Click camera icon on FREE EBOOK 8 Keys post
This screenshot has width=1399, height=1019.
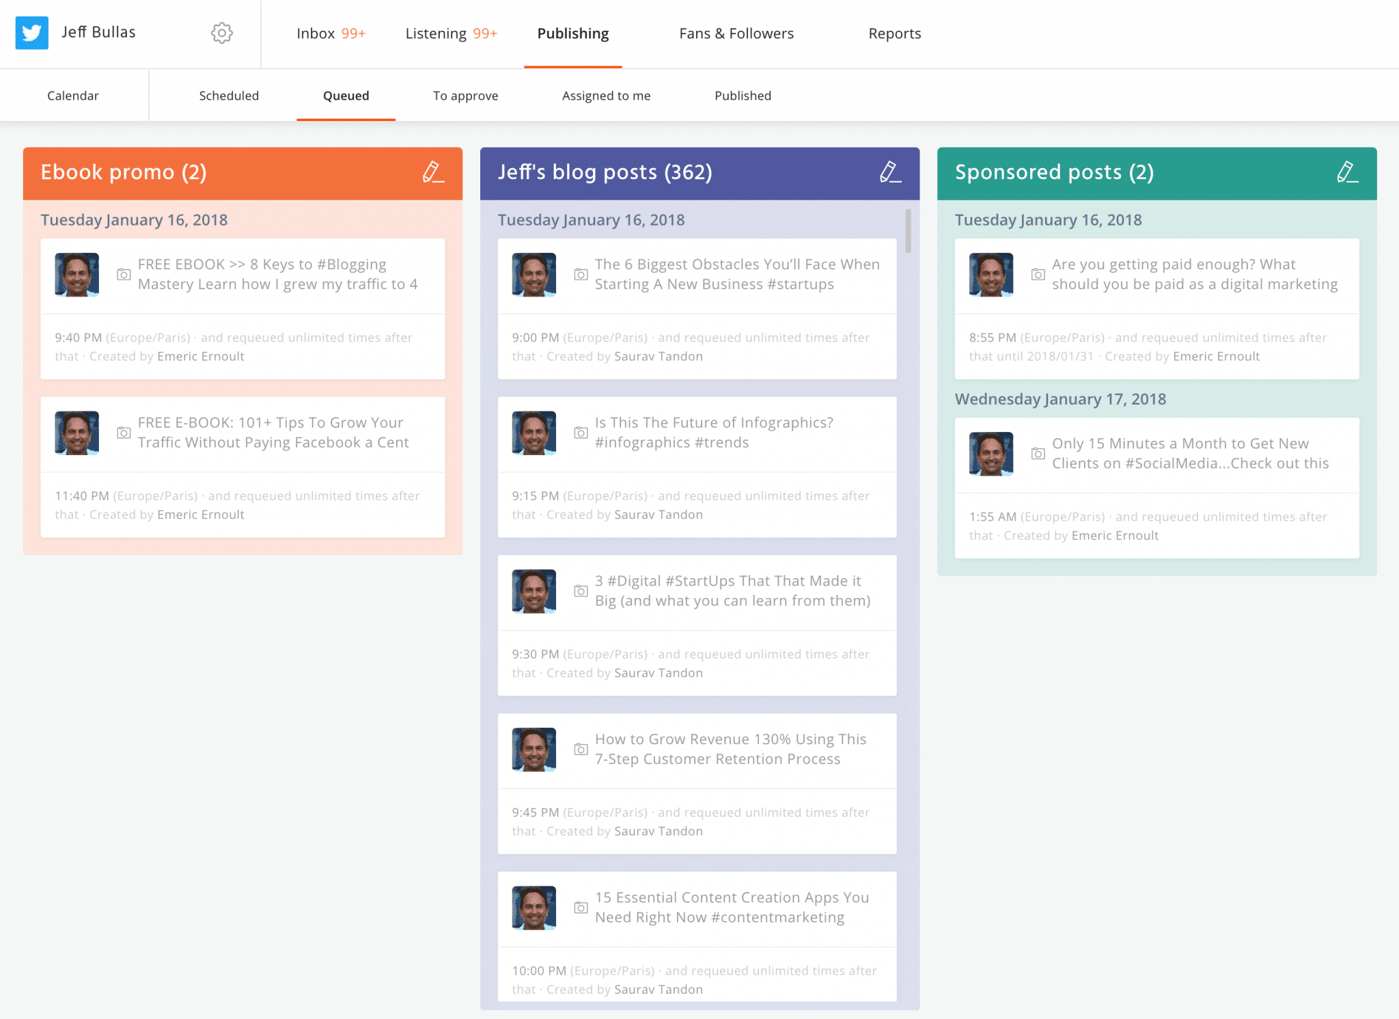[124, 274]
